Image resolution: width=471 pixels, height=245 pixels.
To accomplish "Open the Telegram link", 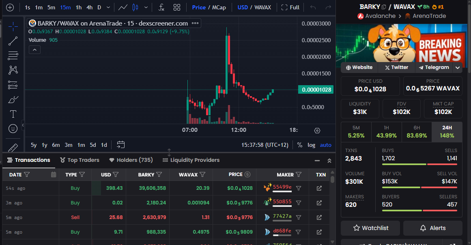I will 434,68.
